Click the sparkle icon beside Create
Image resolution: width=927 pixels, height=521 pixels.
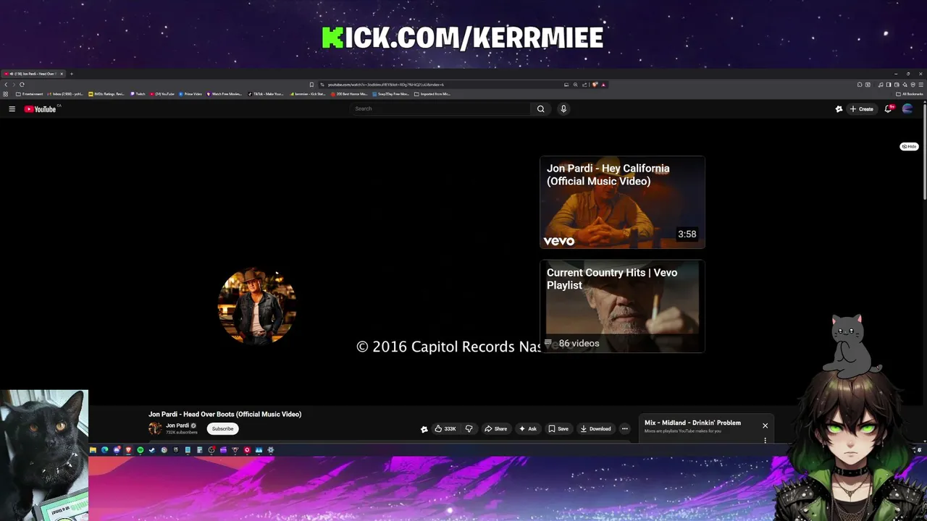pos(839,109)
